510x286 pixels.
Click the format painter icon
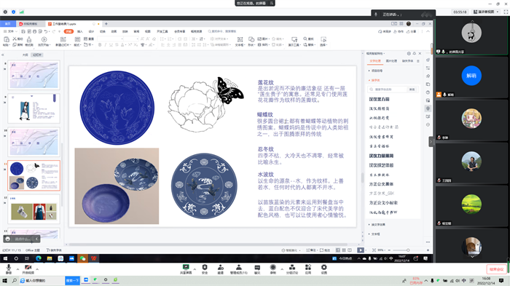(29, 39)
